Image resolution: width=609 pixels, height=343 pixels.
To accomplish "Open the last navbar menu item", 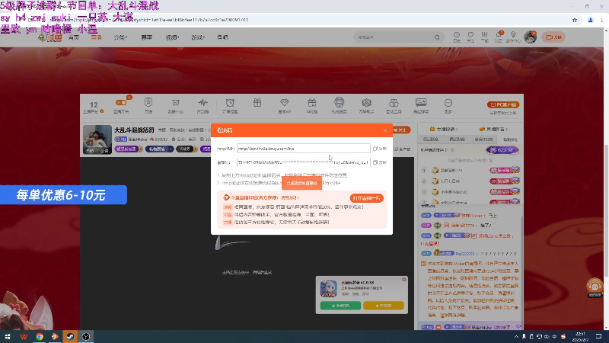I will click(x=223, y=37).
